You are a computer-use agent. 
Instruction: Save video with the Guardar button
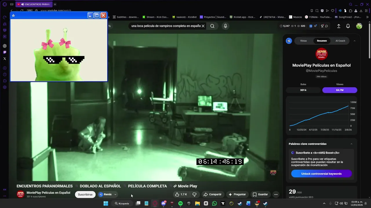point(260,194)
